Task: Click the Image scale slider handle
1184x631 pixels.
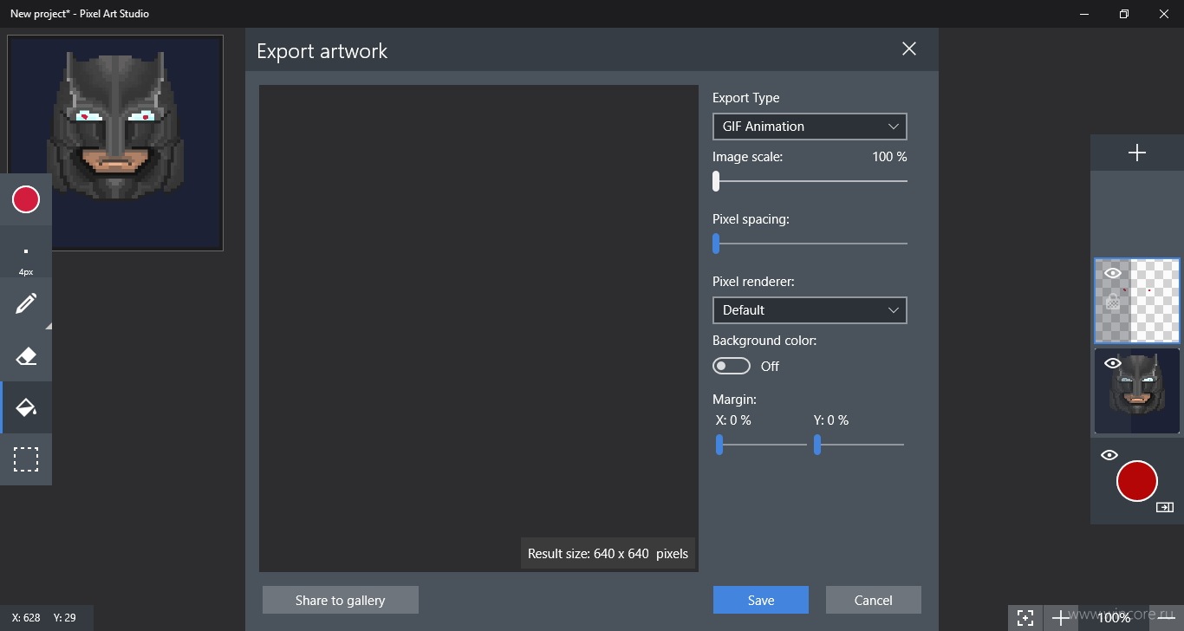Action: [x=716, y=181]
